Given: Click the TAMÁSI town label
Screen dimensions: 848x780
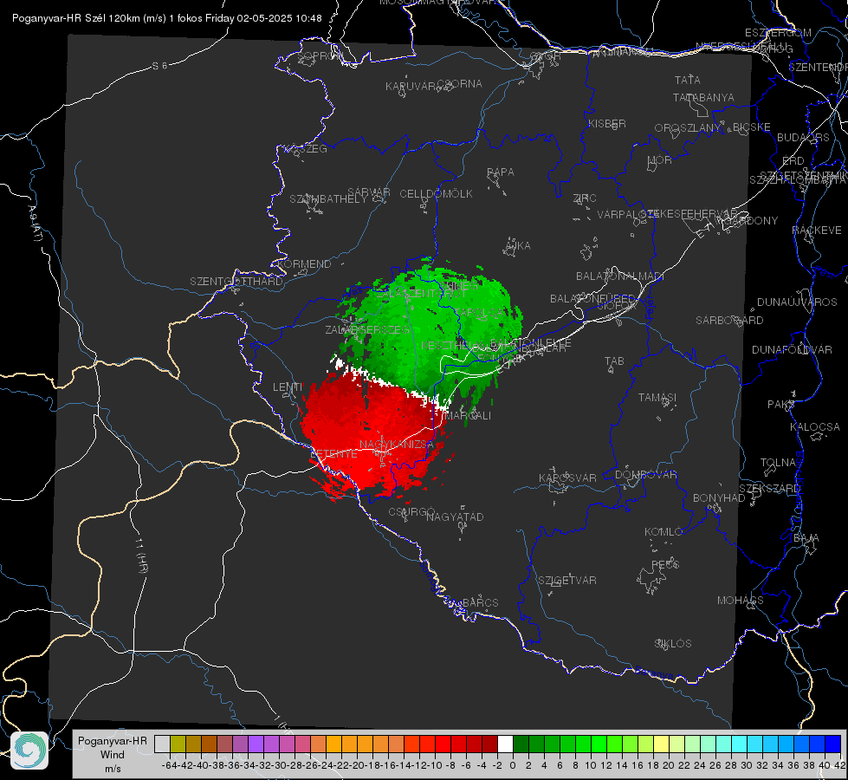Looking at the screenshot, I should [x=657, y=397].
